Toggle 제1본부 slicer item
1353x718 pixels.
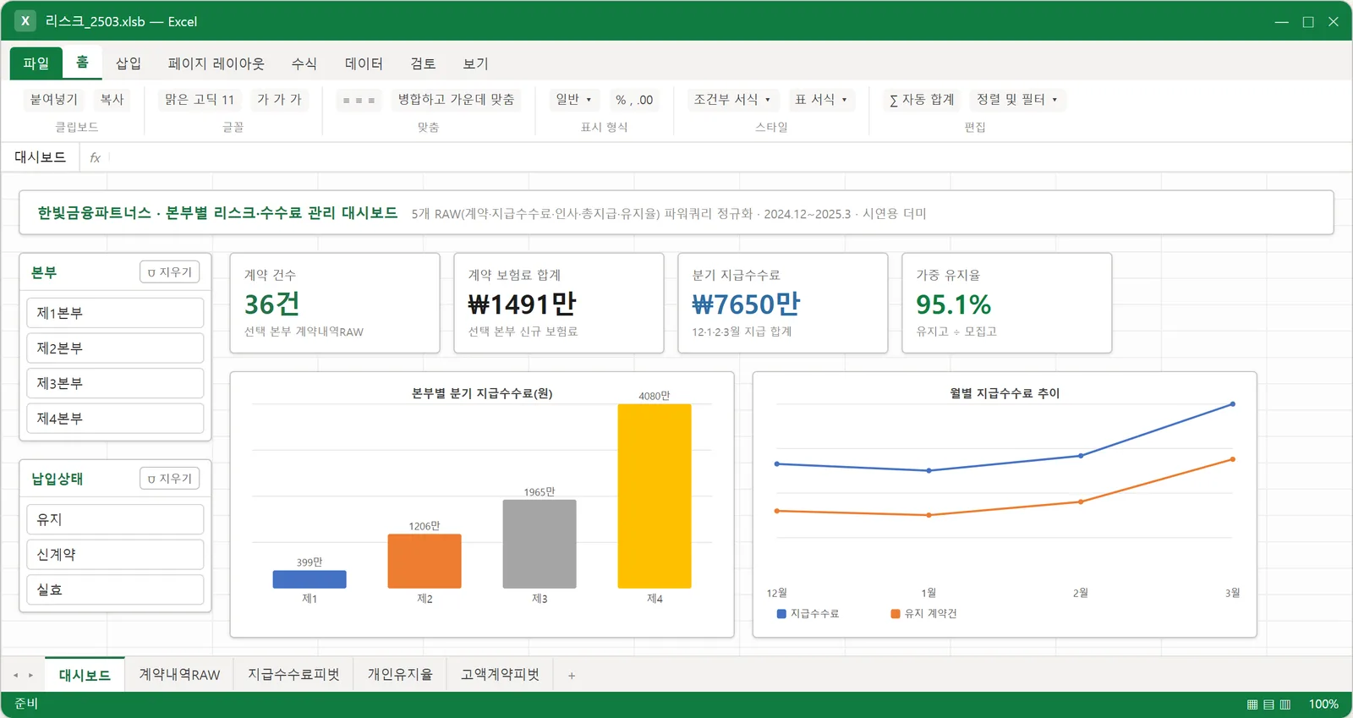(x=115, y=313)
